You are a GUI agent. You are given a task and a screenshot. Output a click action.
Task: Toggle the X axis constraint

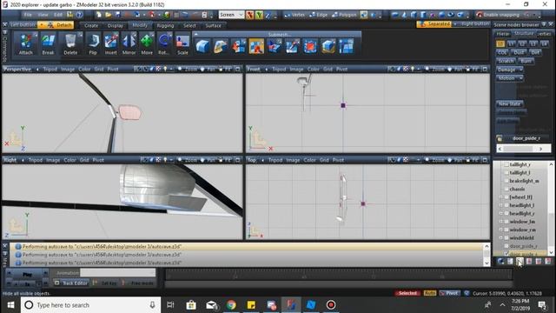(250, 15)
